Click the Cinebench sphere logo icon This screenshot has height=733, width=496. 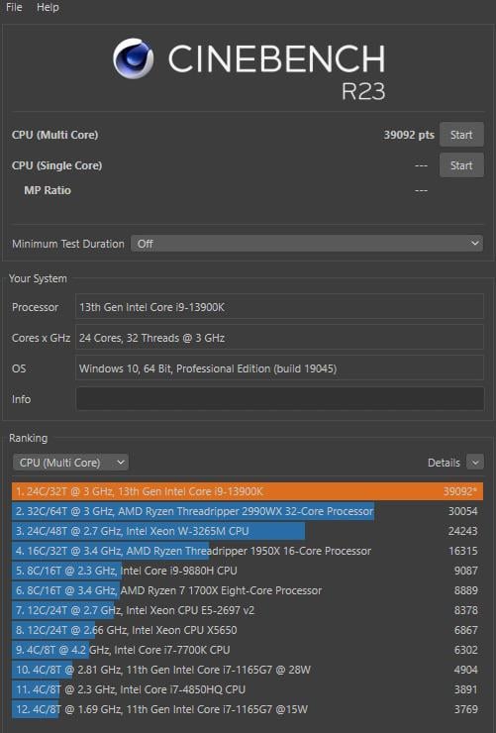coord(133,58)
